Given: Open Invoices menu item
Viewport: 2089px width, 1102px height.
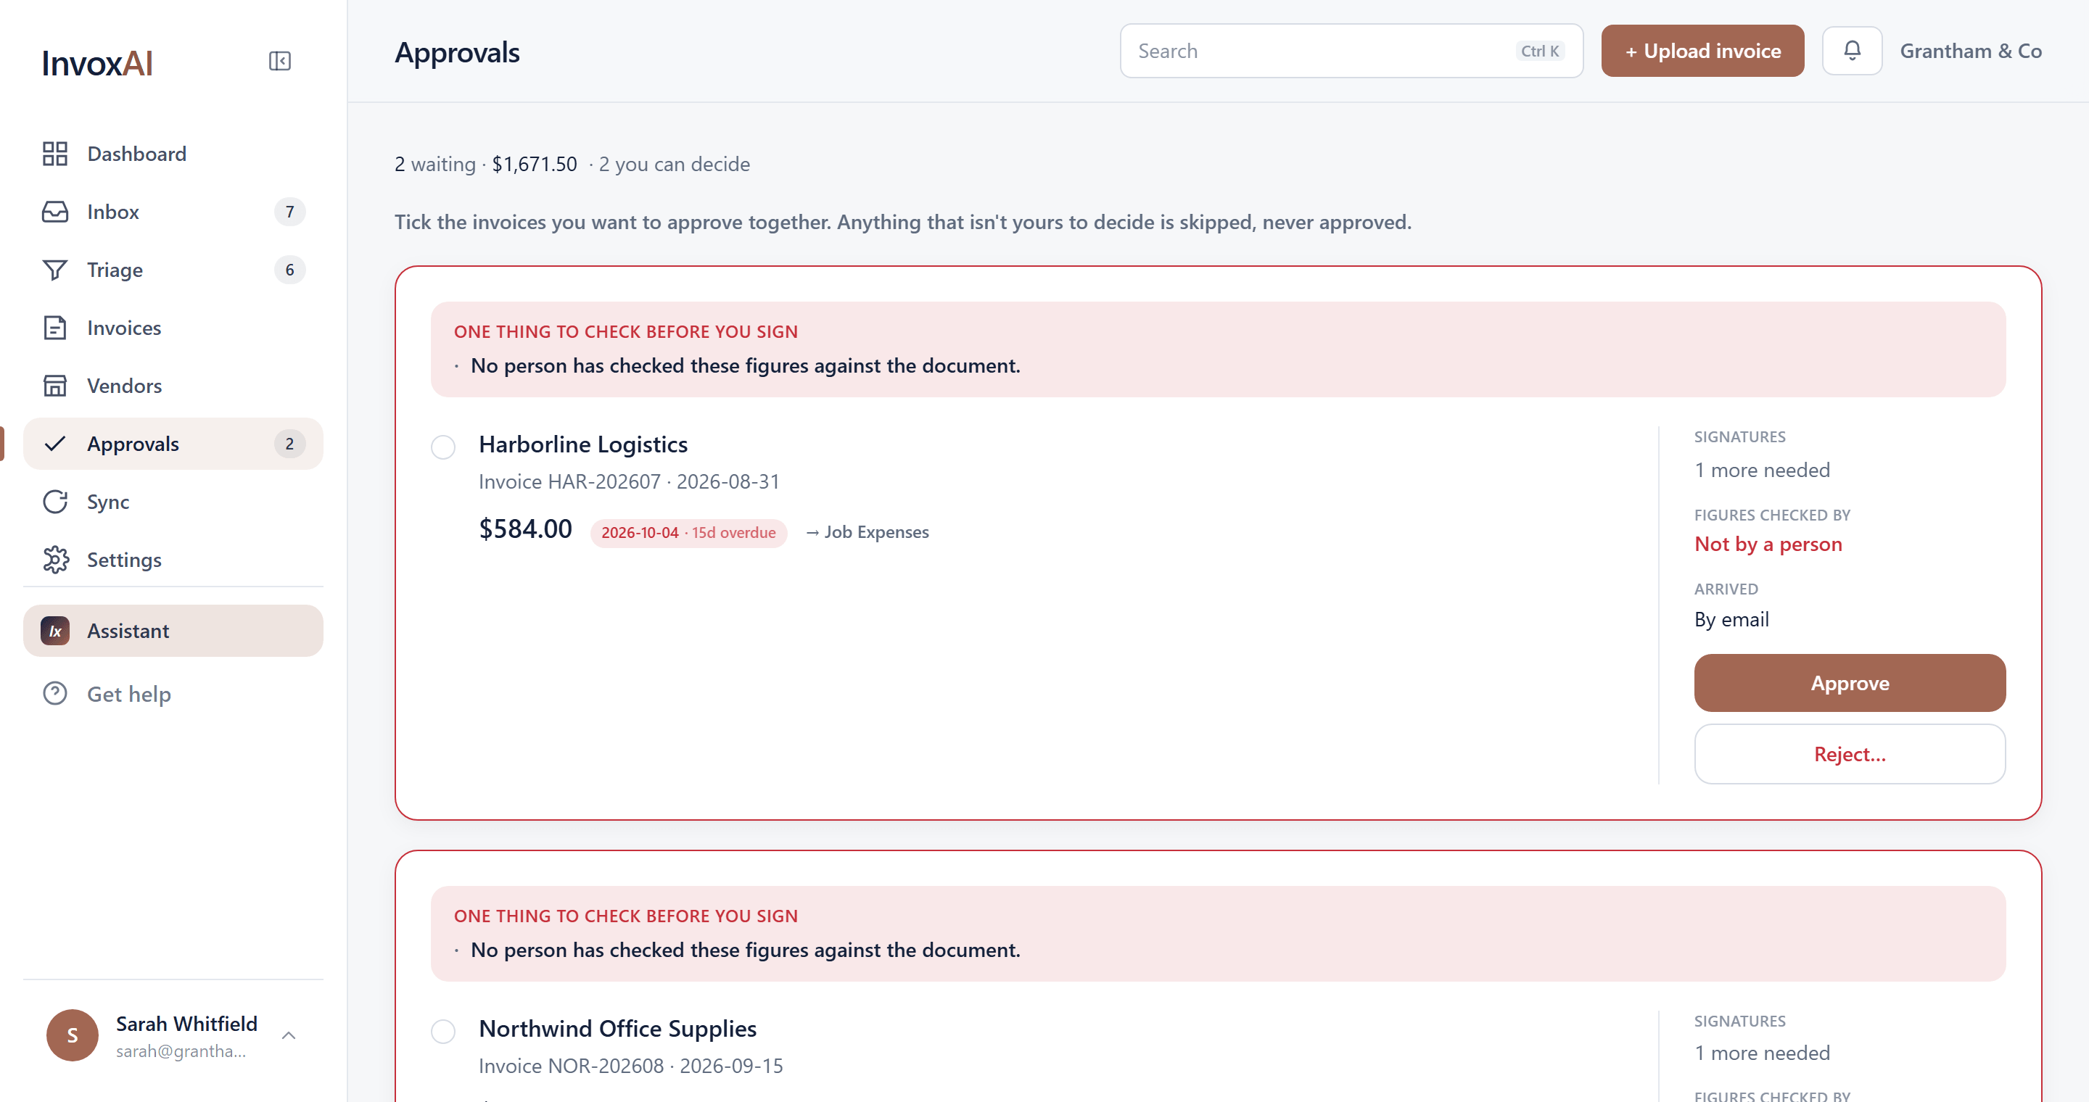Looking at the screenshot, I should tap(173, 328).
